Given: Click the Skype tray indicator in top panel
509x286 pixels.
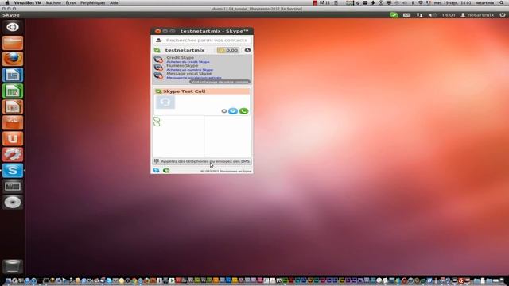Looking at the screenshot, I should point(394,15).
